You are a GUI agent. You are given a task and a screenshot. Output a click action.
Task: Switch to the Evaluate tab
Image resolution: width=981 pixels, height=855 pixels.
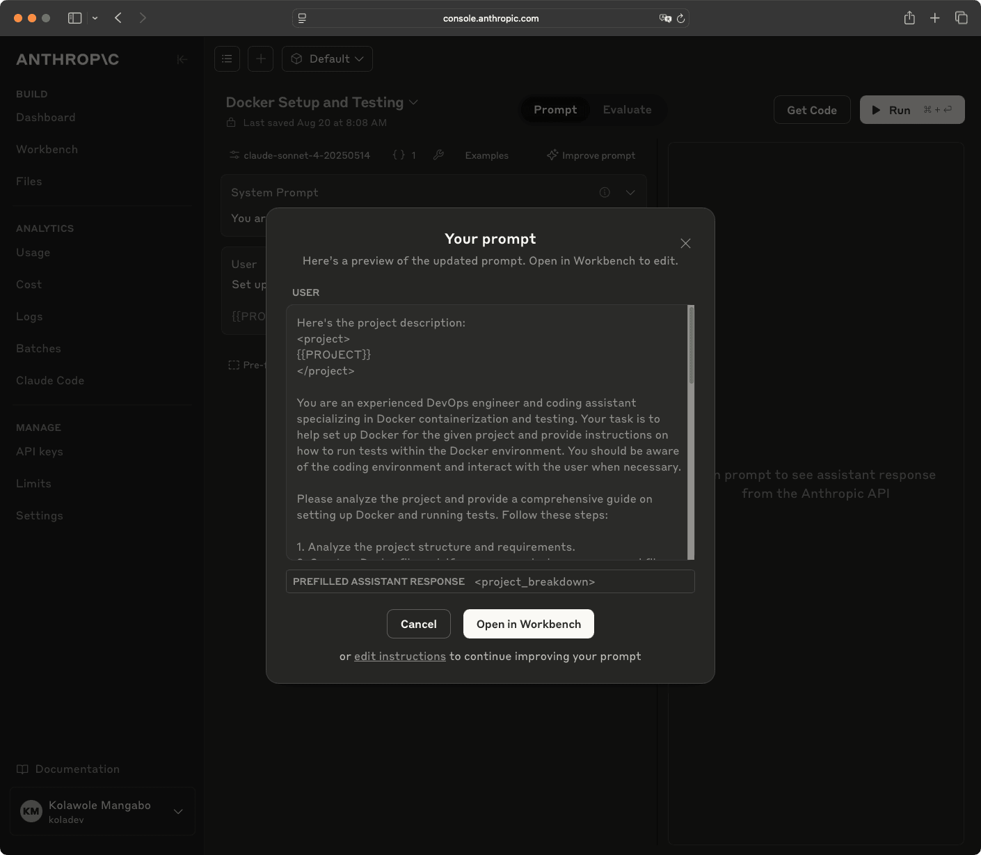coord(627,109)
